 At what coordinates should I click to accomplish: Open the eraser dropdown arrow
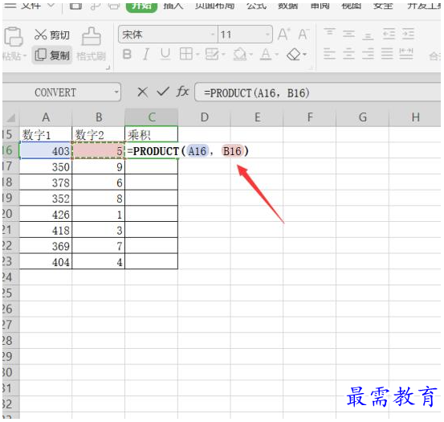click(x=304, y=54)
